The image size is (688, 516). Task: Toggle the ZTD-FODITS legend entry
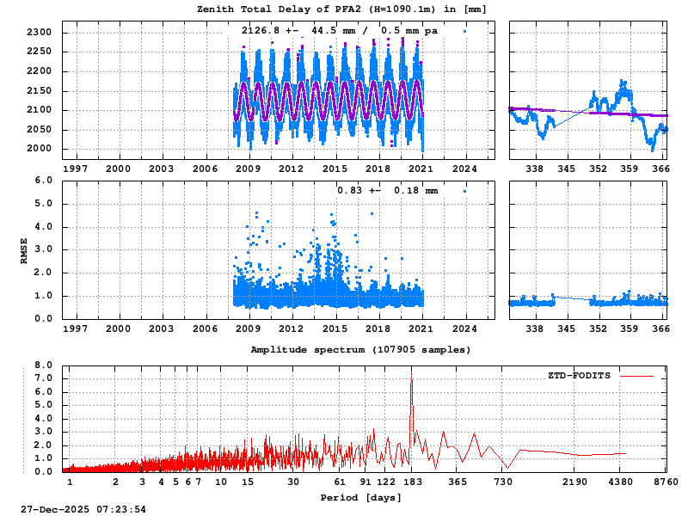coord(580,375)
